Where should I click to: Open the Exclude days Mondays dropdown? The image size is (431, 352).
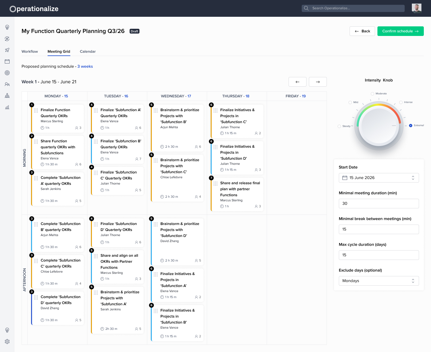coord(379,281)
